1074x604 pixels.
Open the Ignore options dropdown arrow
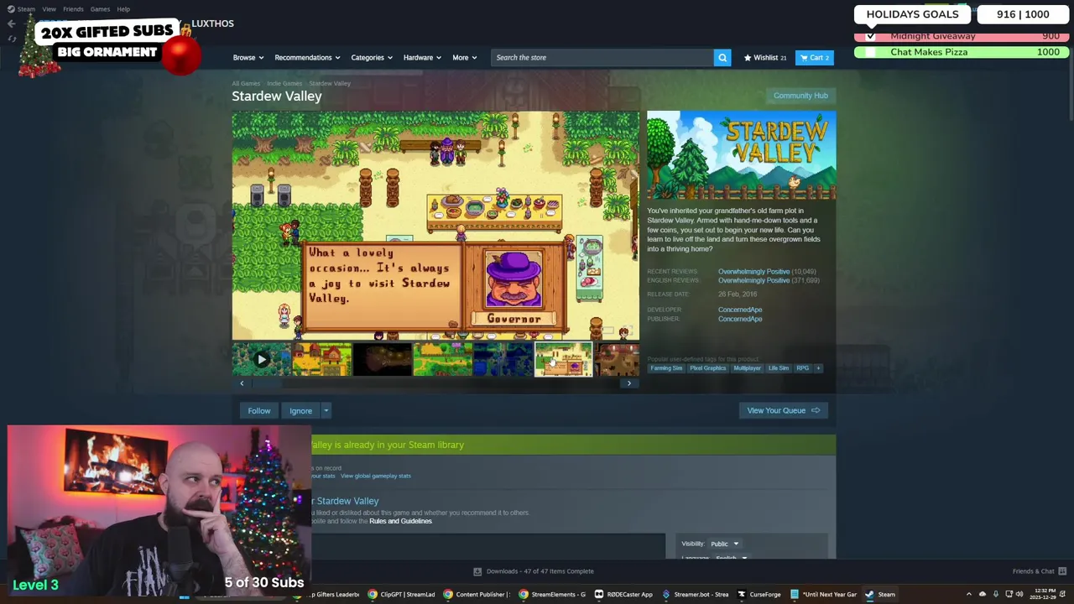[x=326, y=411]
